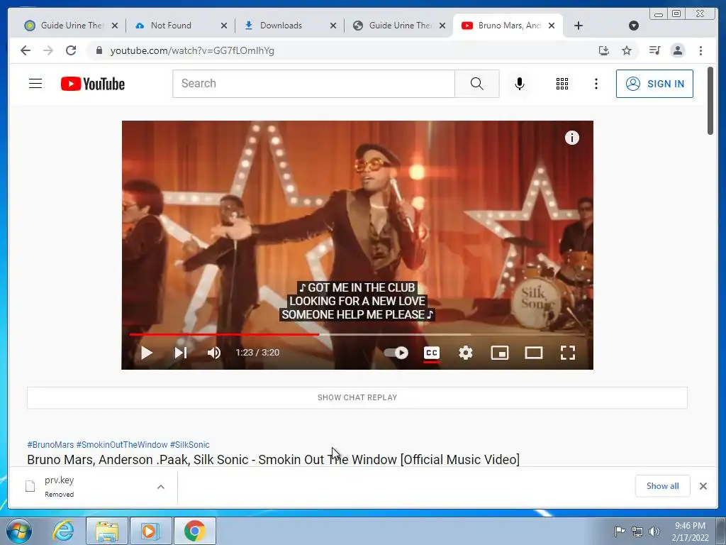Bookmark this page with the star
The image size is (726, 545).
(x=627, y=50)
